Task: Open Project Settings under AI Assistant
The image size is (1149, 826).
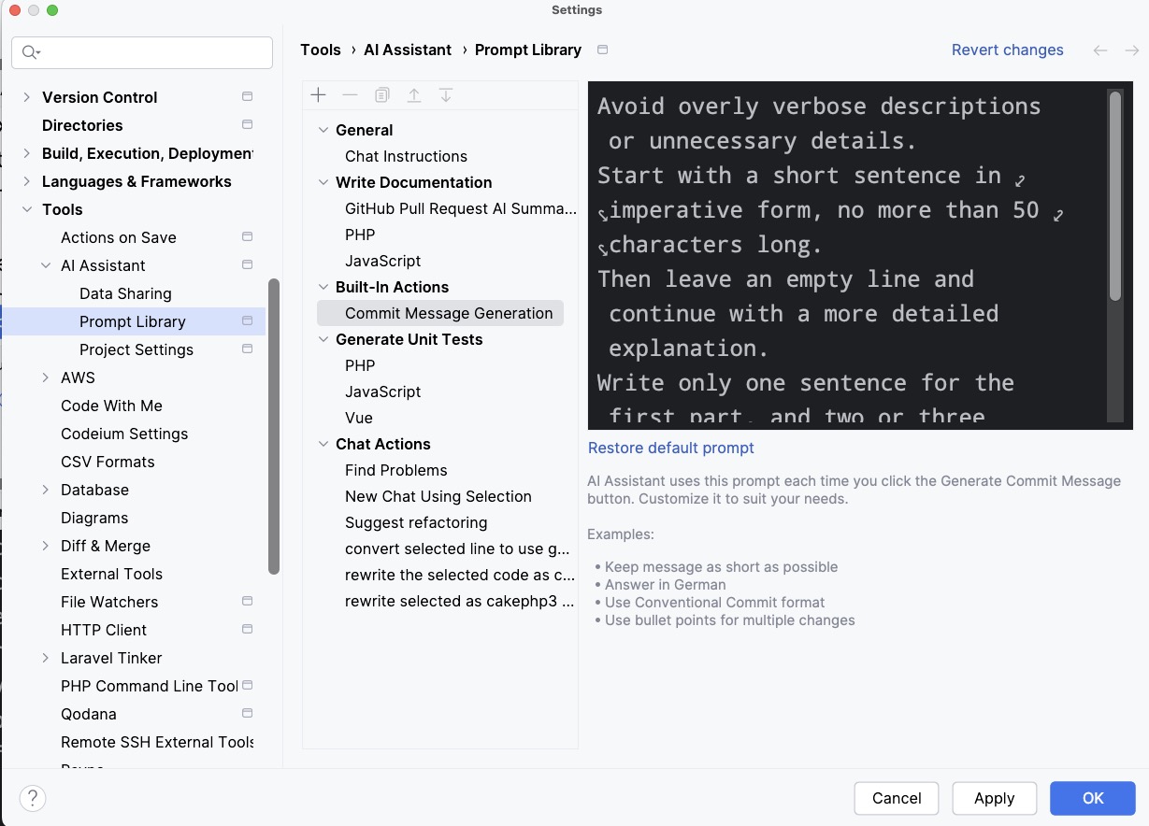Action: pyautogui.click(x=136, y=349)
